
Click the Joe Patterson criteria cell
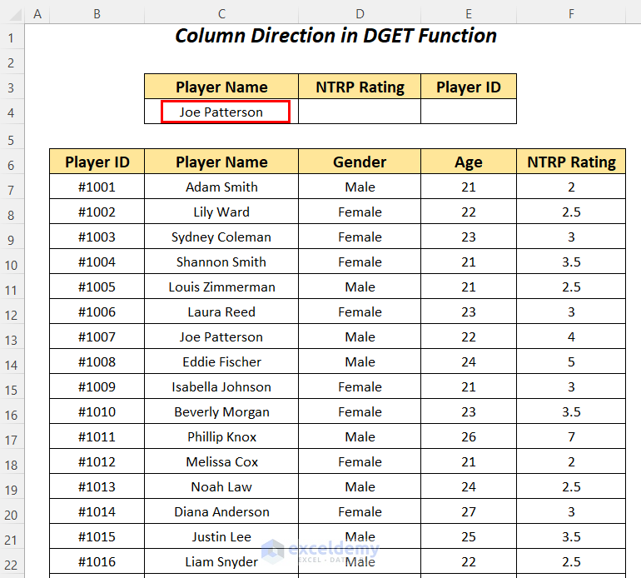pyautogui.click(x=221, y=112)
